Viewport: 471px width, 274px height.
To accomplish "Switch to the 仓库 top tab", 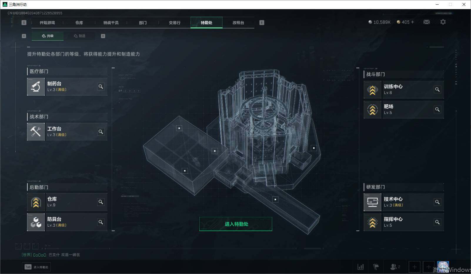I will tap(79, 23).
